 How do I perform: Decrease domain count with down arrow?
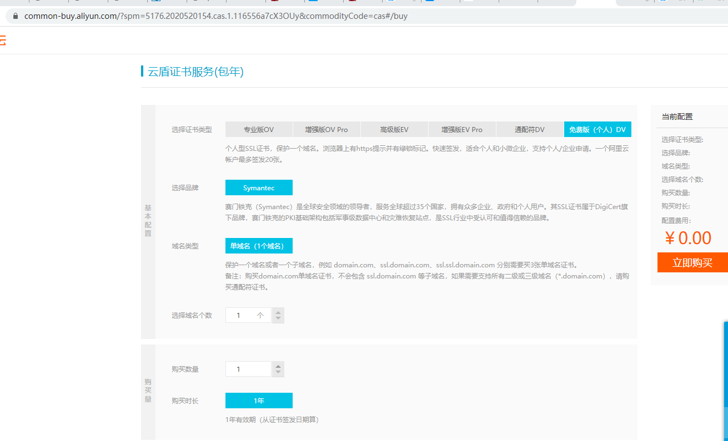[x=278, y=319]
